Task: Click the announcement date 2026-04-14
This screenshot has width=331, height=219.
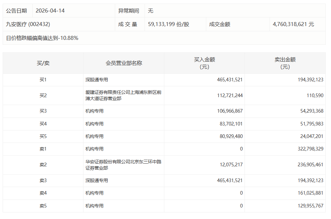Action: click(50, 11)
